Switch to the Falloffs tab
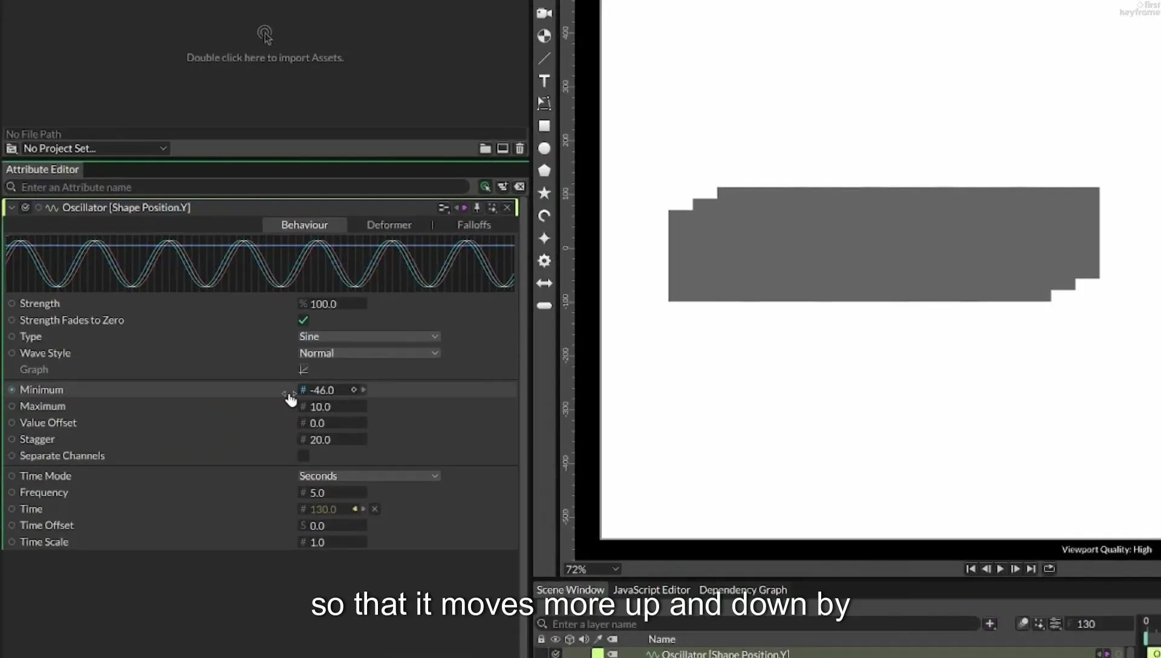The height and width of the screenshot is (658, 1161). click(473, 224)
